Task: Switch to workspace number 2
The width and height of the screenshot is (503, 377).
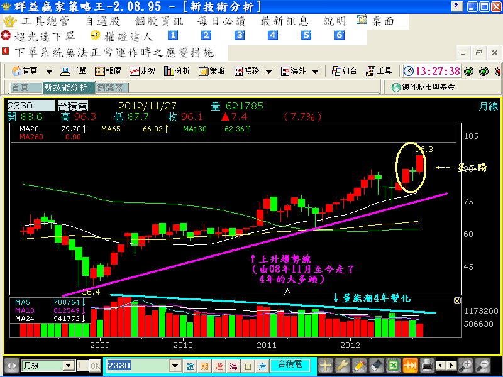Action: [206, 35]
